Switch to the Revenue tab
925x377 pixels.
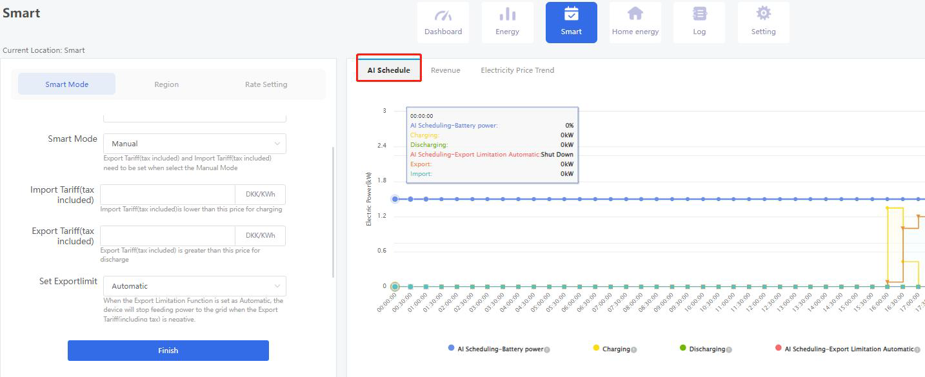445,70
